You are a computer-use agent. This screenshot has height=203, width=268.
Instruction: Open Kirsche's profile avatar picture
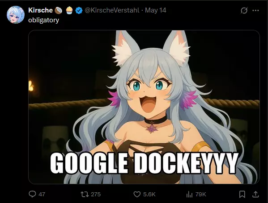pyautogui.click(x=16, y=15)
